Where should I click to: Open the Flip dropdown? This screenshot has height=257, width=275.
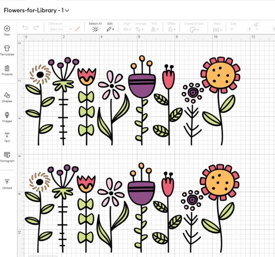(x=155, y=29)
